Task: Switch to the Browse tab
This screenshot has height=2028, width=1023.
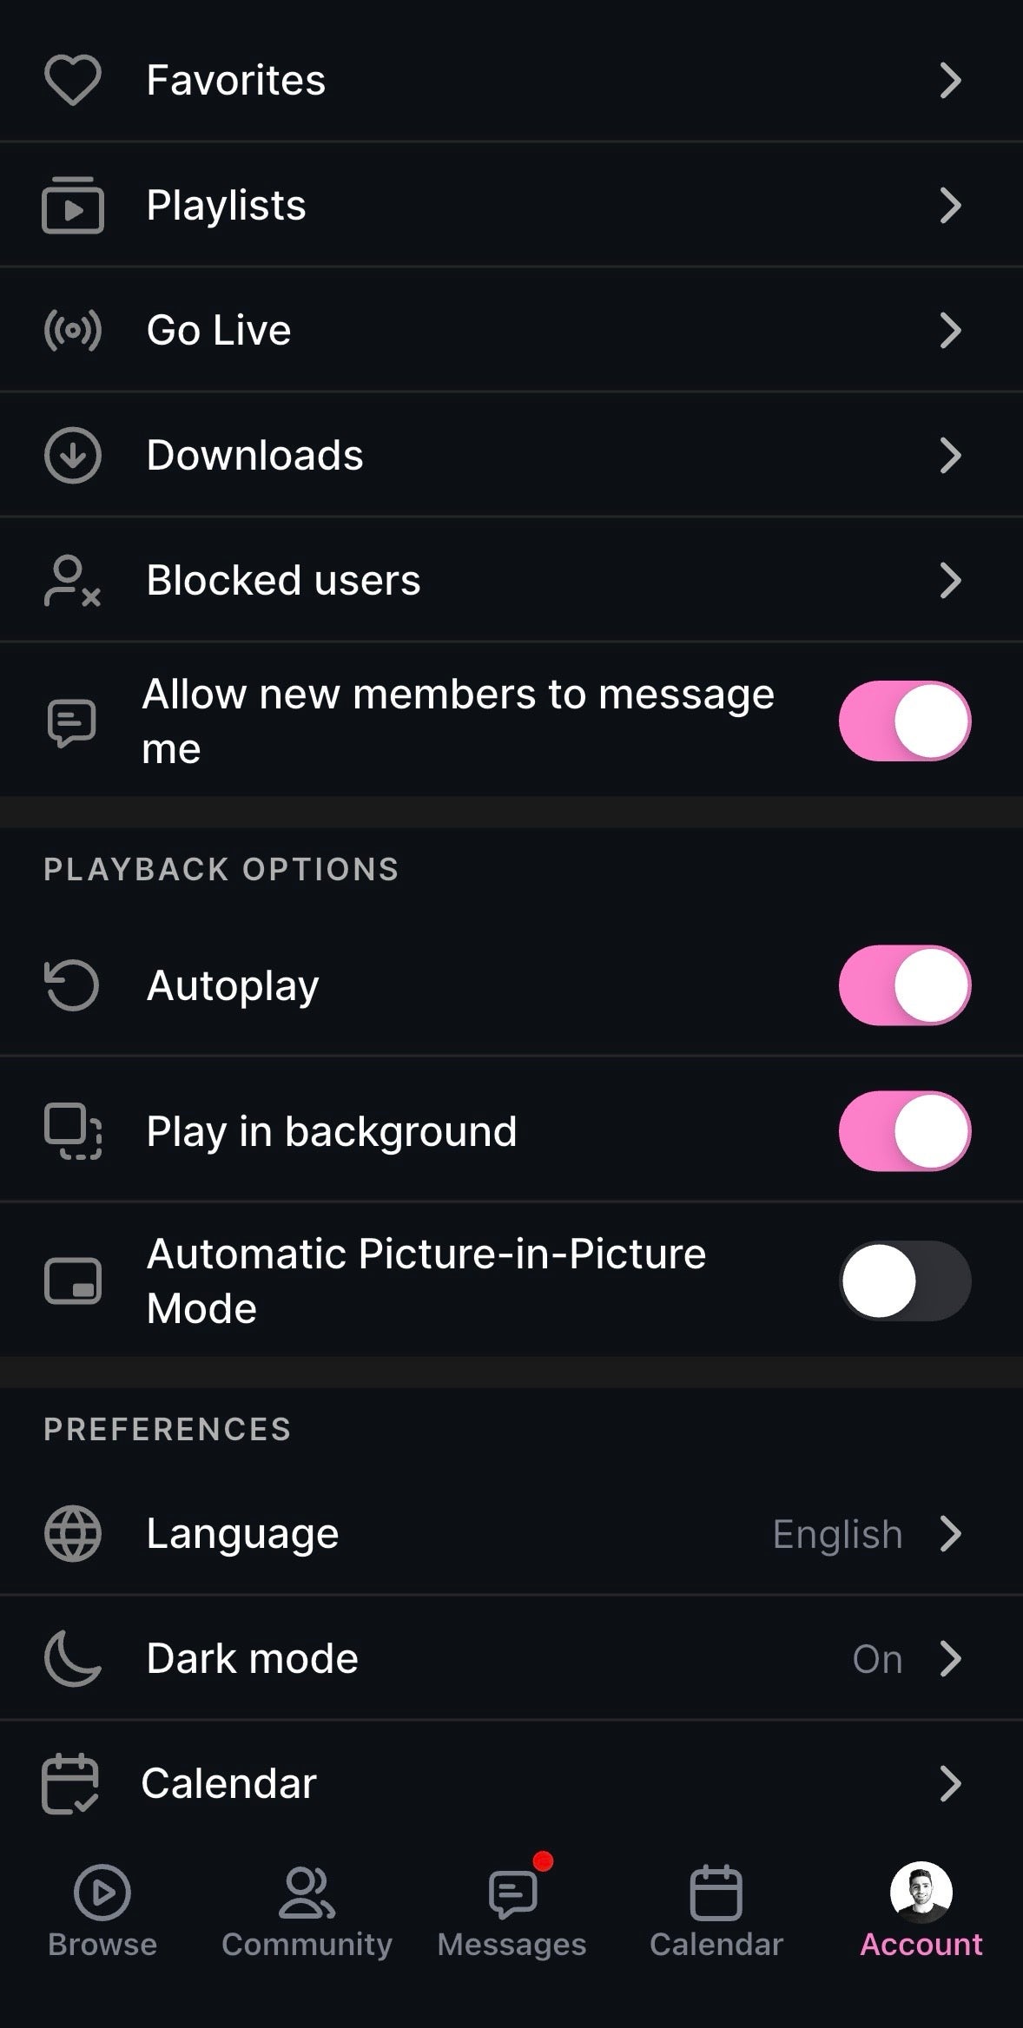Action: tap(102, 1910)
